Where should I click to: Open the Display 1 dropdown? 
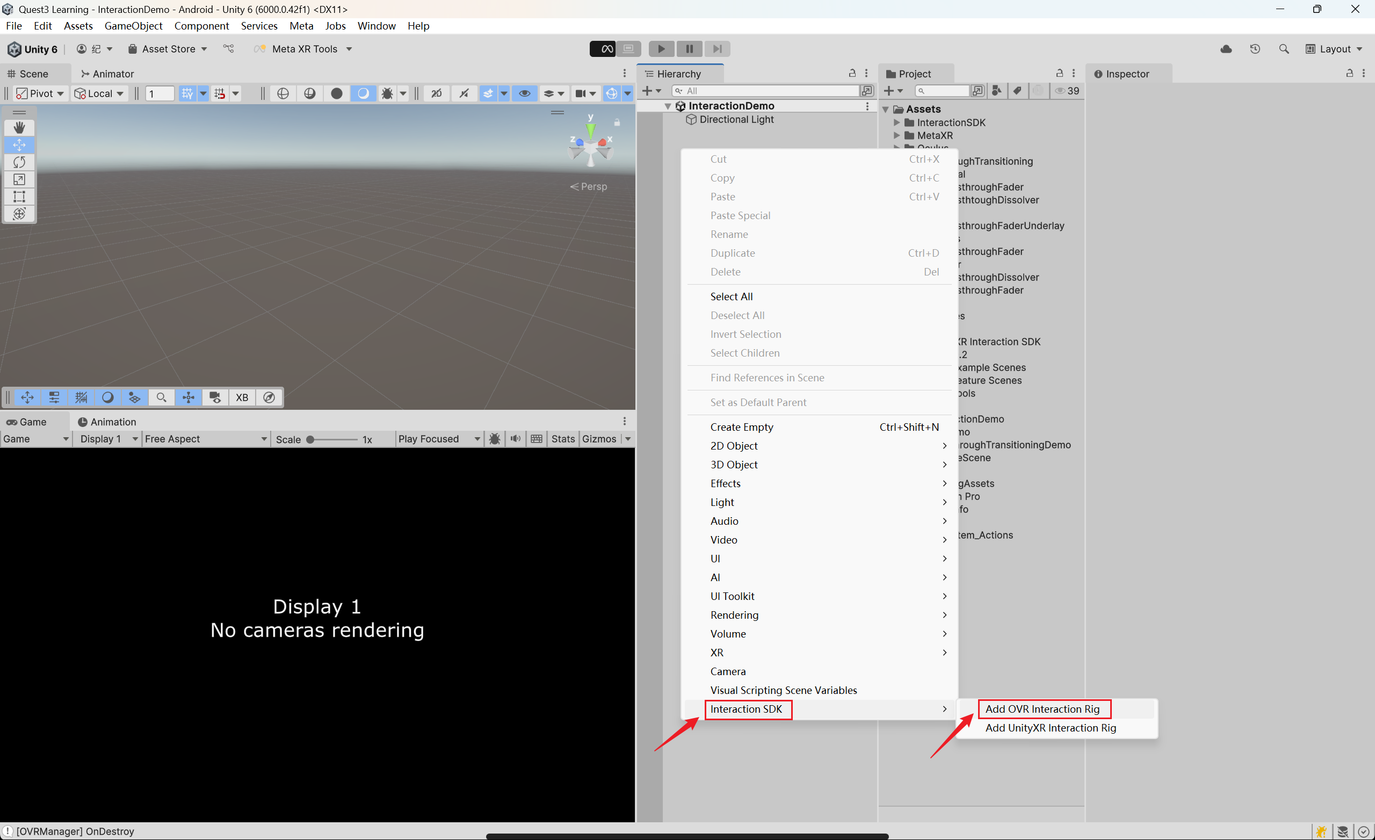click(x=108, y=439)
